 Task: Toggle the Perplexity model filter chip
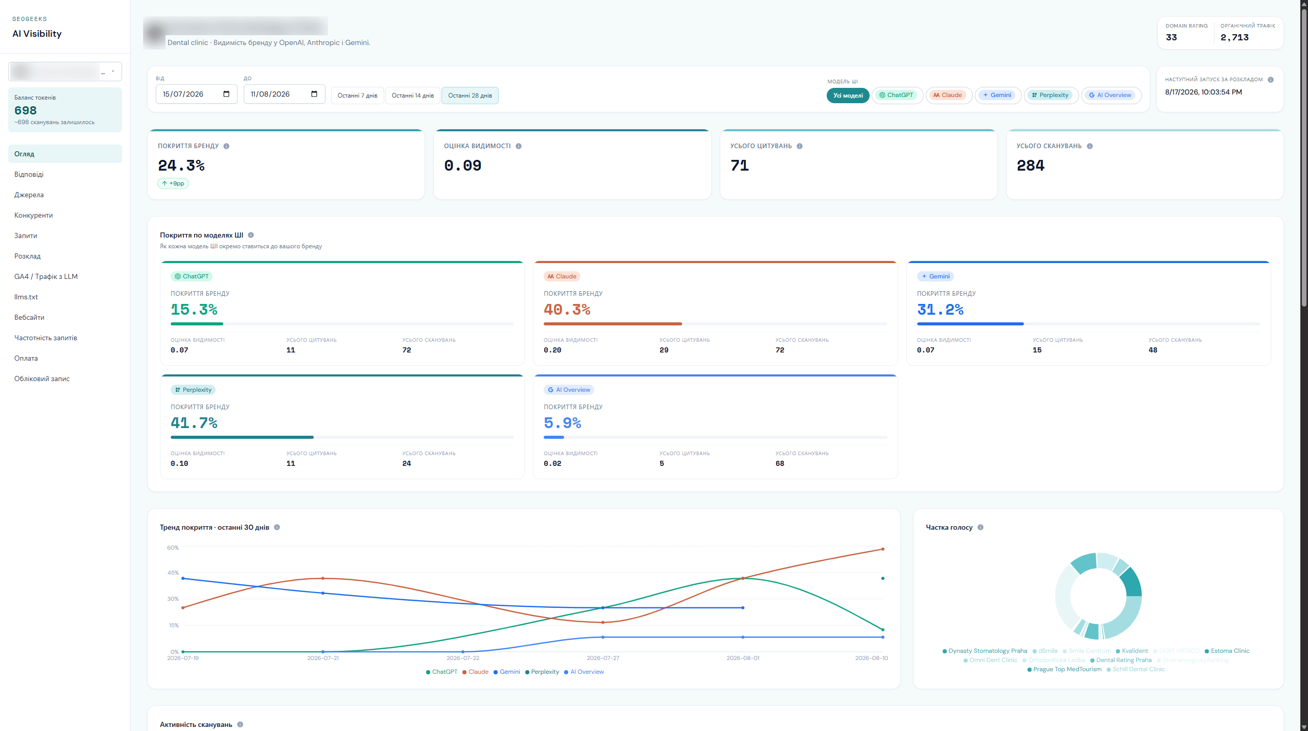tap(1051, 95)
